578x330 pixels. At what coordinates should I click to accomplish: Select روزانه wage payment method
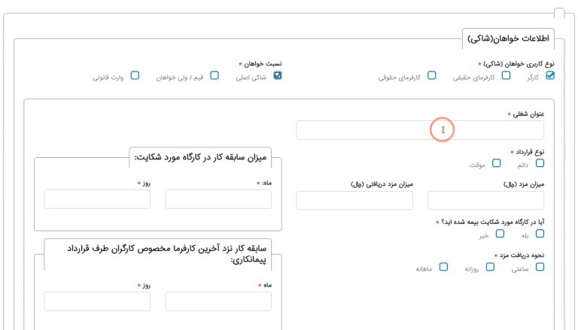coord(490,267)
